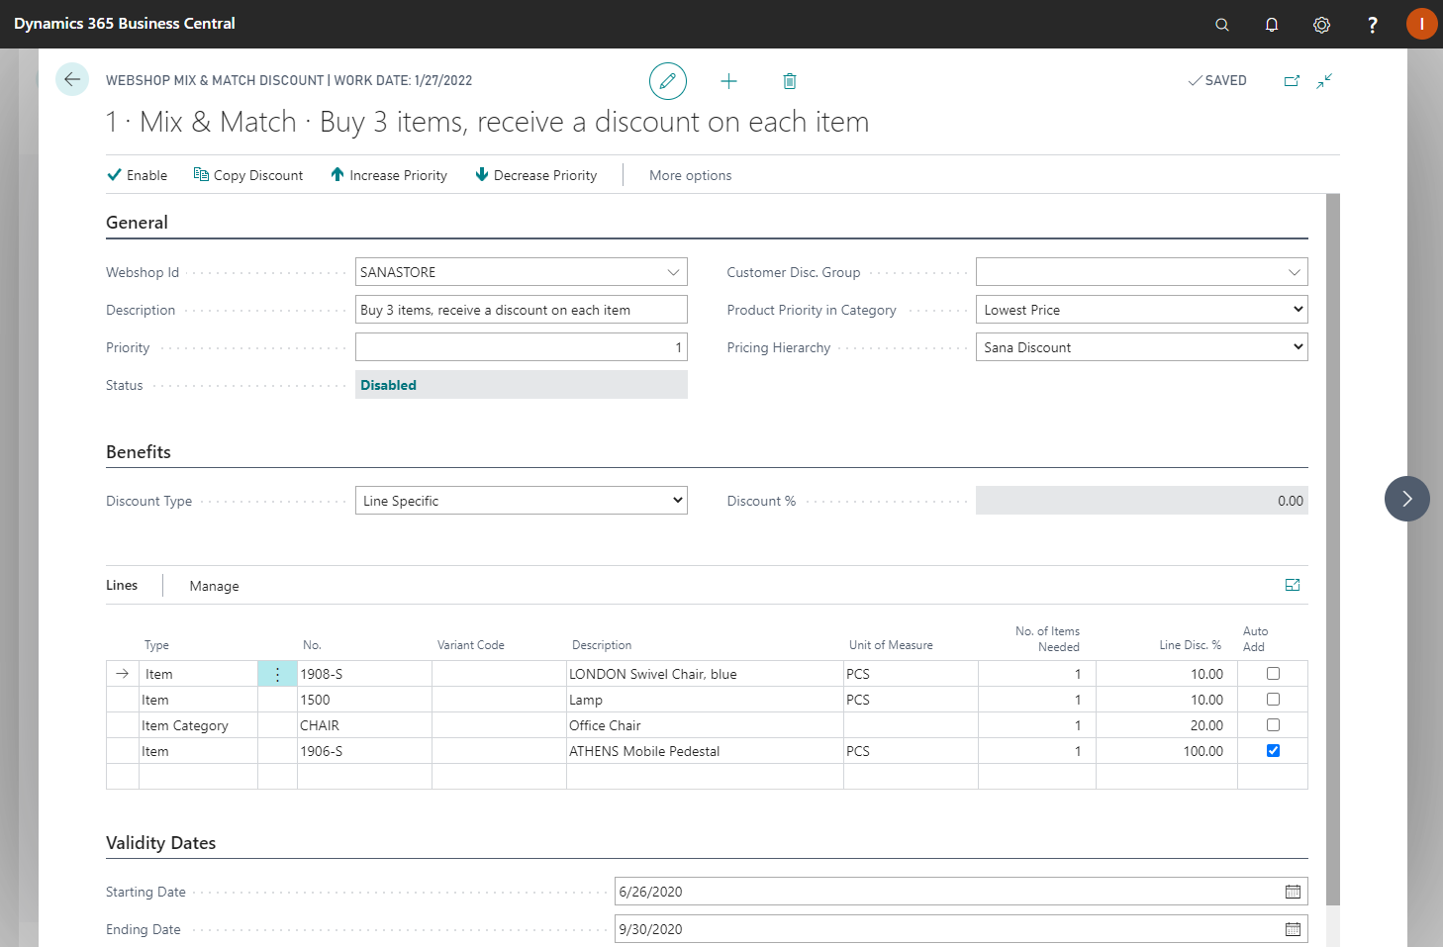Screen dimensions: 1443x947
Task: Uncheck Auto Add for ATHENS Mobile Pedestal
Action: click(1273, 751)
